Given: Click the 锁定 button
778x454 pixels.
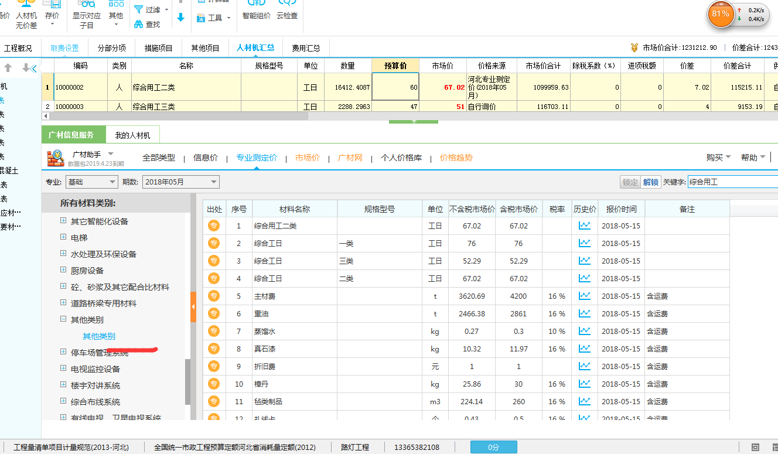Looking at the screenshot, I should tap(630, 182).
